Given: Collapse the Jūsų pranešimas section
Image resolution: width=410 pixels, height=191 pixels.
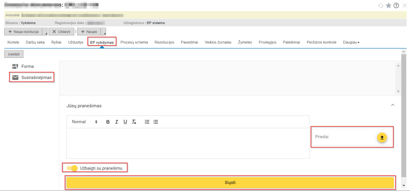Looking at the screenshot, I should [x=393, y=105].
